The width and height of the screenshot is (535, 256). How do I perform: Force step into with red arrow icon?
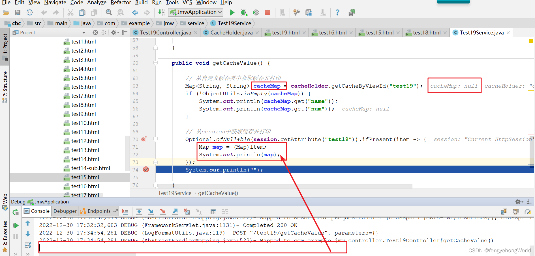click(x=163, y=211)
